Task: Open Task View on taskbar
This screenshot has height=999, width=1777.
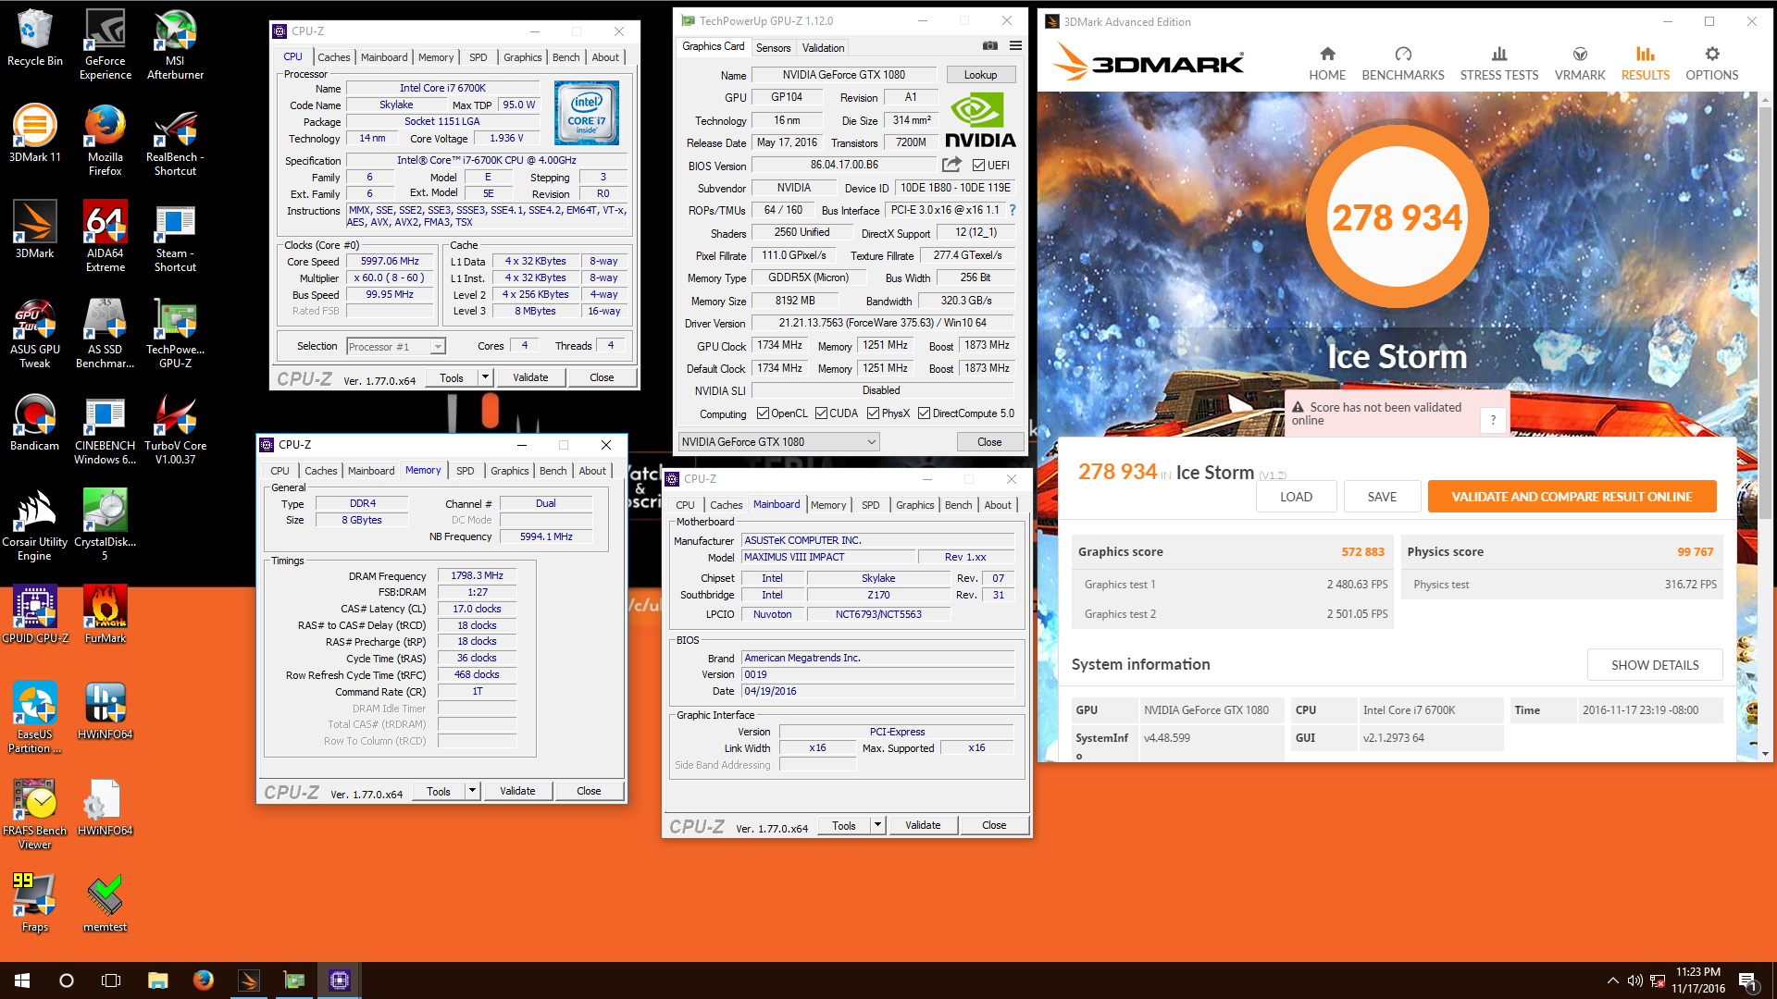Action: pos(111,980)
